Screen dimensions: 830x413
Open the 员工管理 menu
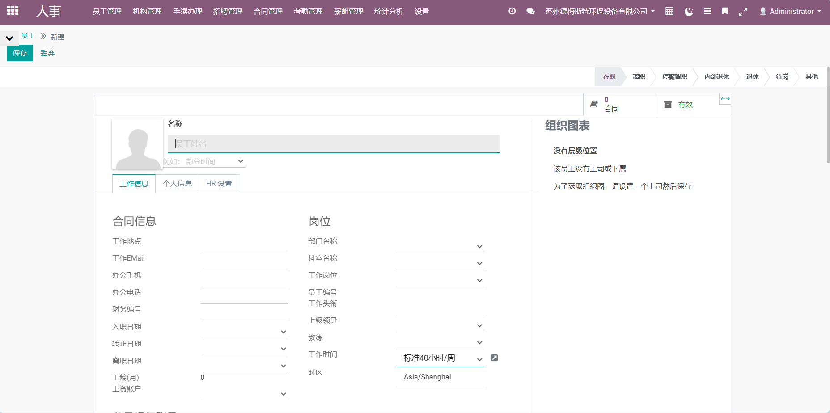point(107,11)
